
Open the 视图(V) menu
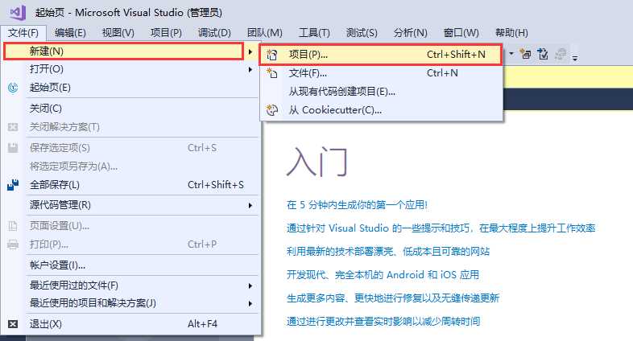[118, 33]
